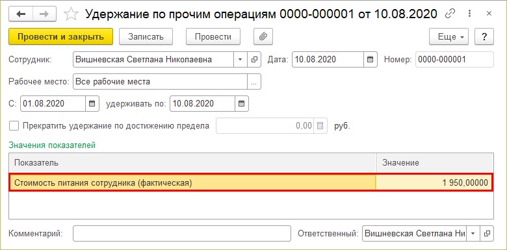The image size is (507, 250).
Task: Enable "Прекратить удержание по достижению предела" checkbox
Action: coord(14,125)
